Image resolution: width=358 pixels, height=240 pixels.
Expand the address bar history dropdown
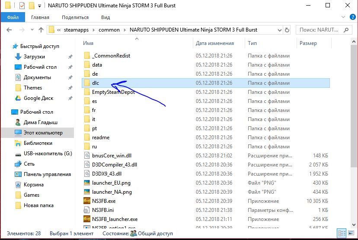(x=279, y=30)
